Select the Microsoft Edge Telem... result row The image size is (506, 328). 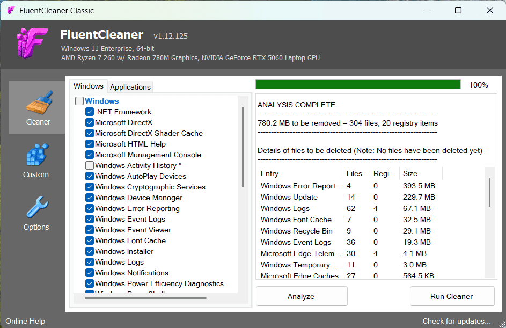[350, 254]
